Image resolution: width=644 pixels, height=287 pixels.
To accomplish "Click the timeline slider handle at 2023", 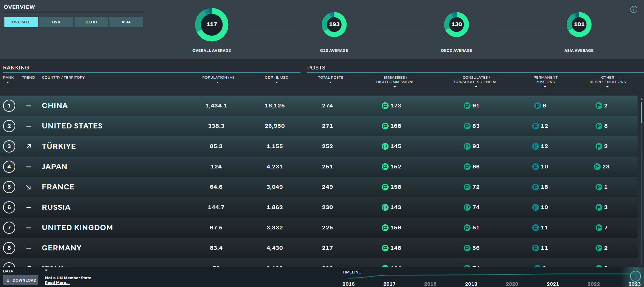I will (x=635, y=276).
